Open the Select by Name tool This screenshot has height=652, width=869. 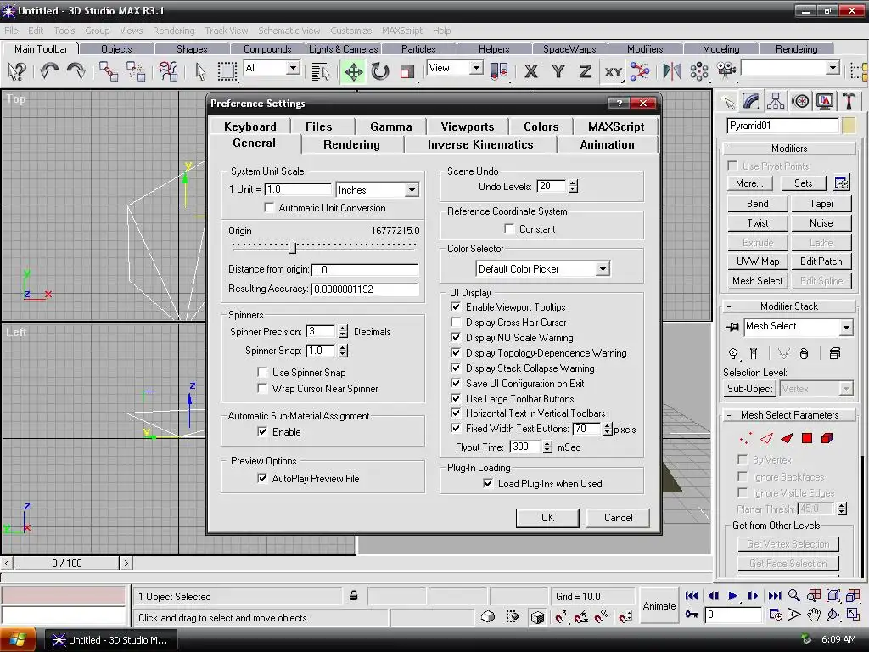coord(320,71)
